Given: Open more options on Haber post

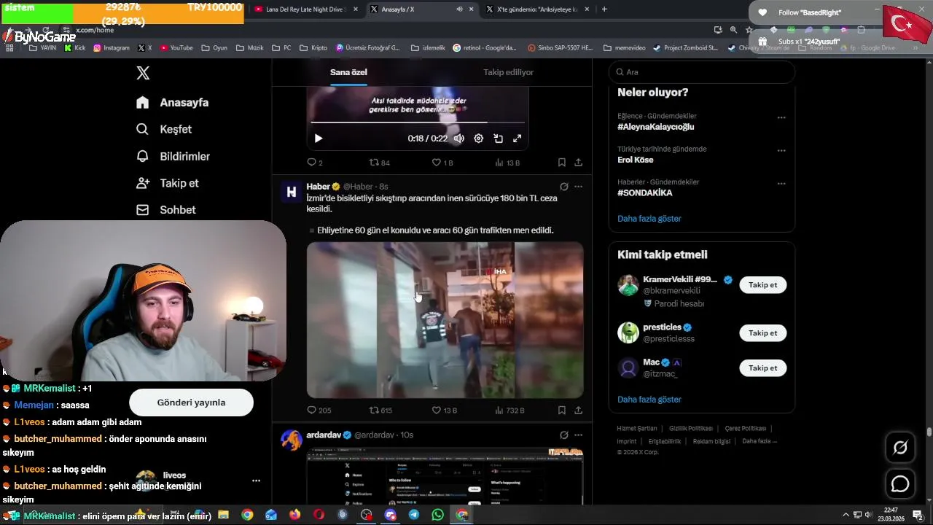Looking at the screenshot, I should (578, 187).
